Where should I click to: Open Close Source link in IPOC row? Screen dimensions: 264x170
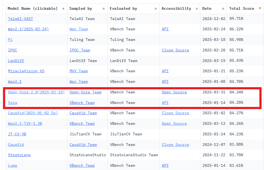pos(175,50)
